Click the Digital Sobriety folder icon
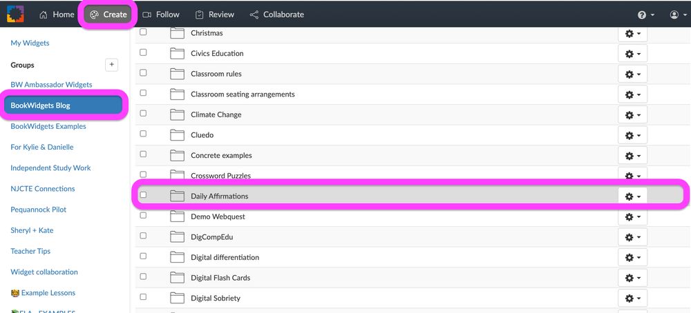 [x=177, y=298]
